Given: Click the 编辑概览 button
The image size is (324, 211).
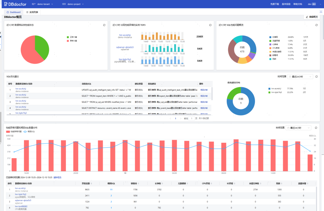Looking at the screenshot, I should click(312, 17).
